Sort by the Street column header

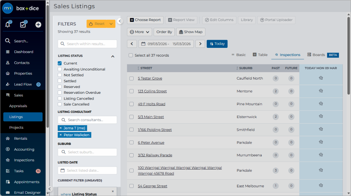tap(145, 68)
